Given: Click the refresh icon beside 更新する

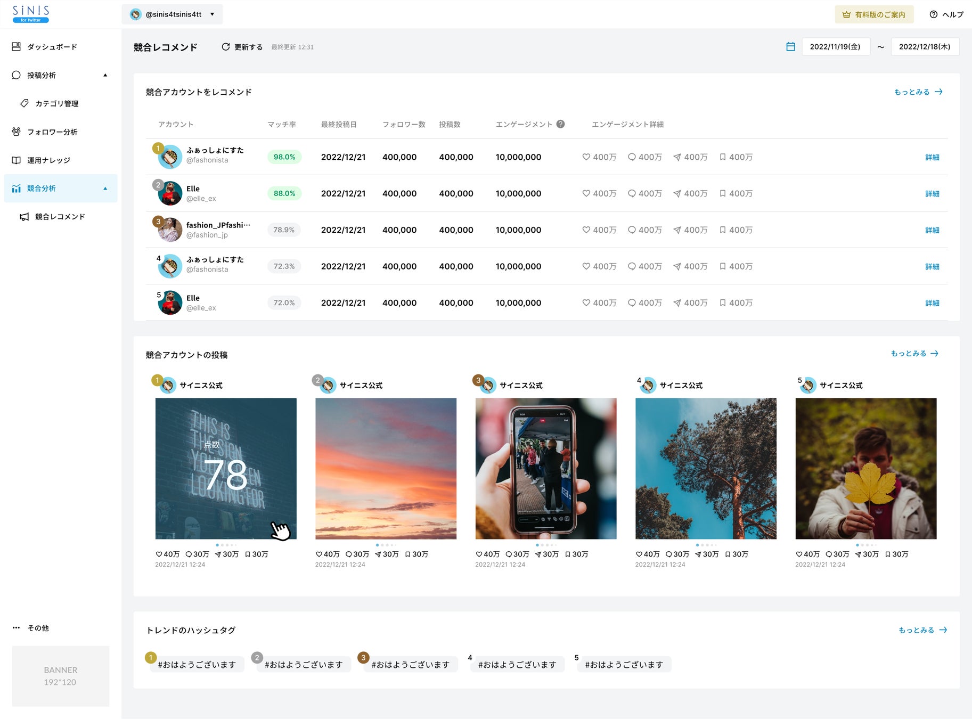Looking at the screenshot, I should coord(226,47).
